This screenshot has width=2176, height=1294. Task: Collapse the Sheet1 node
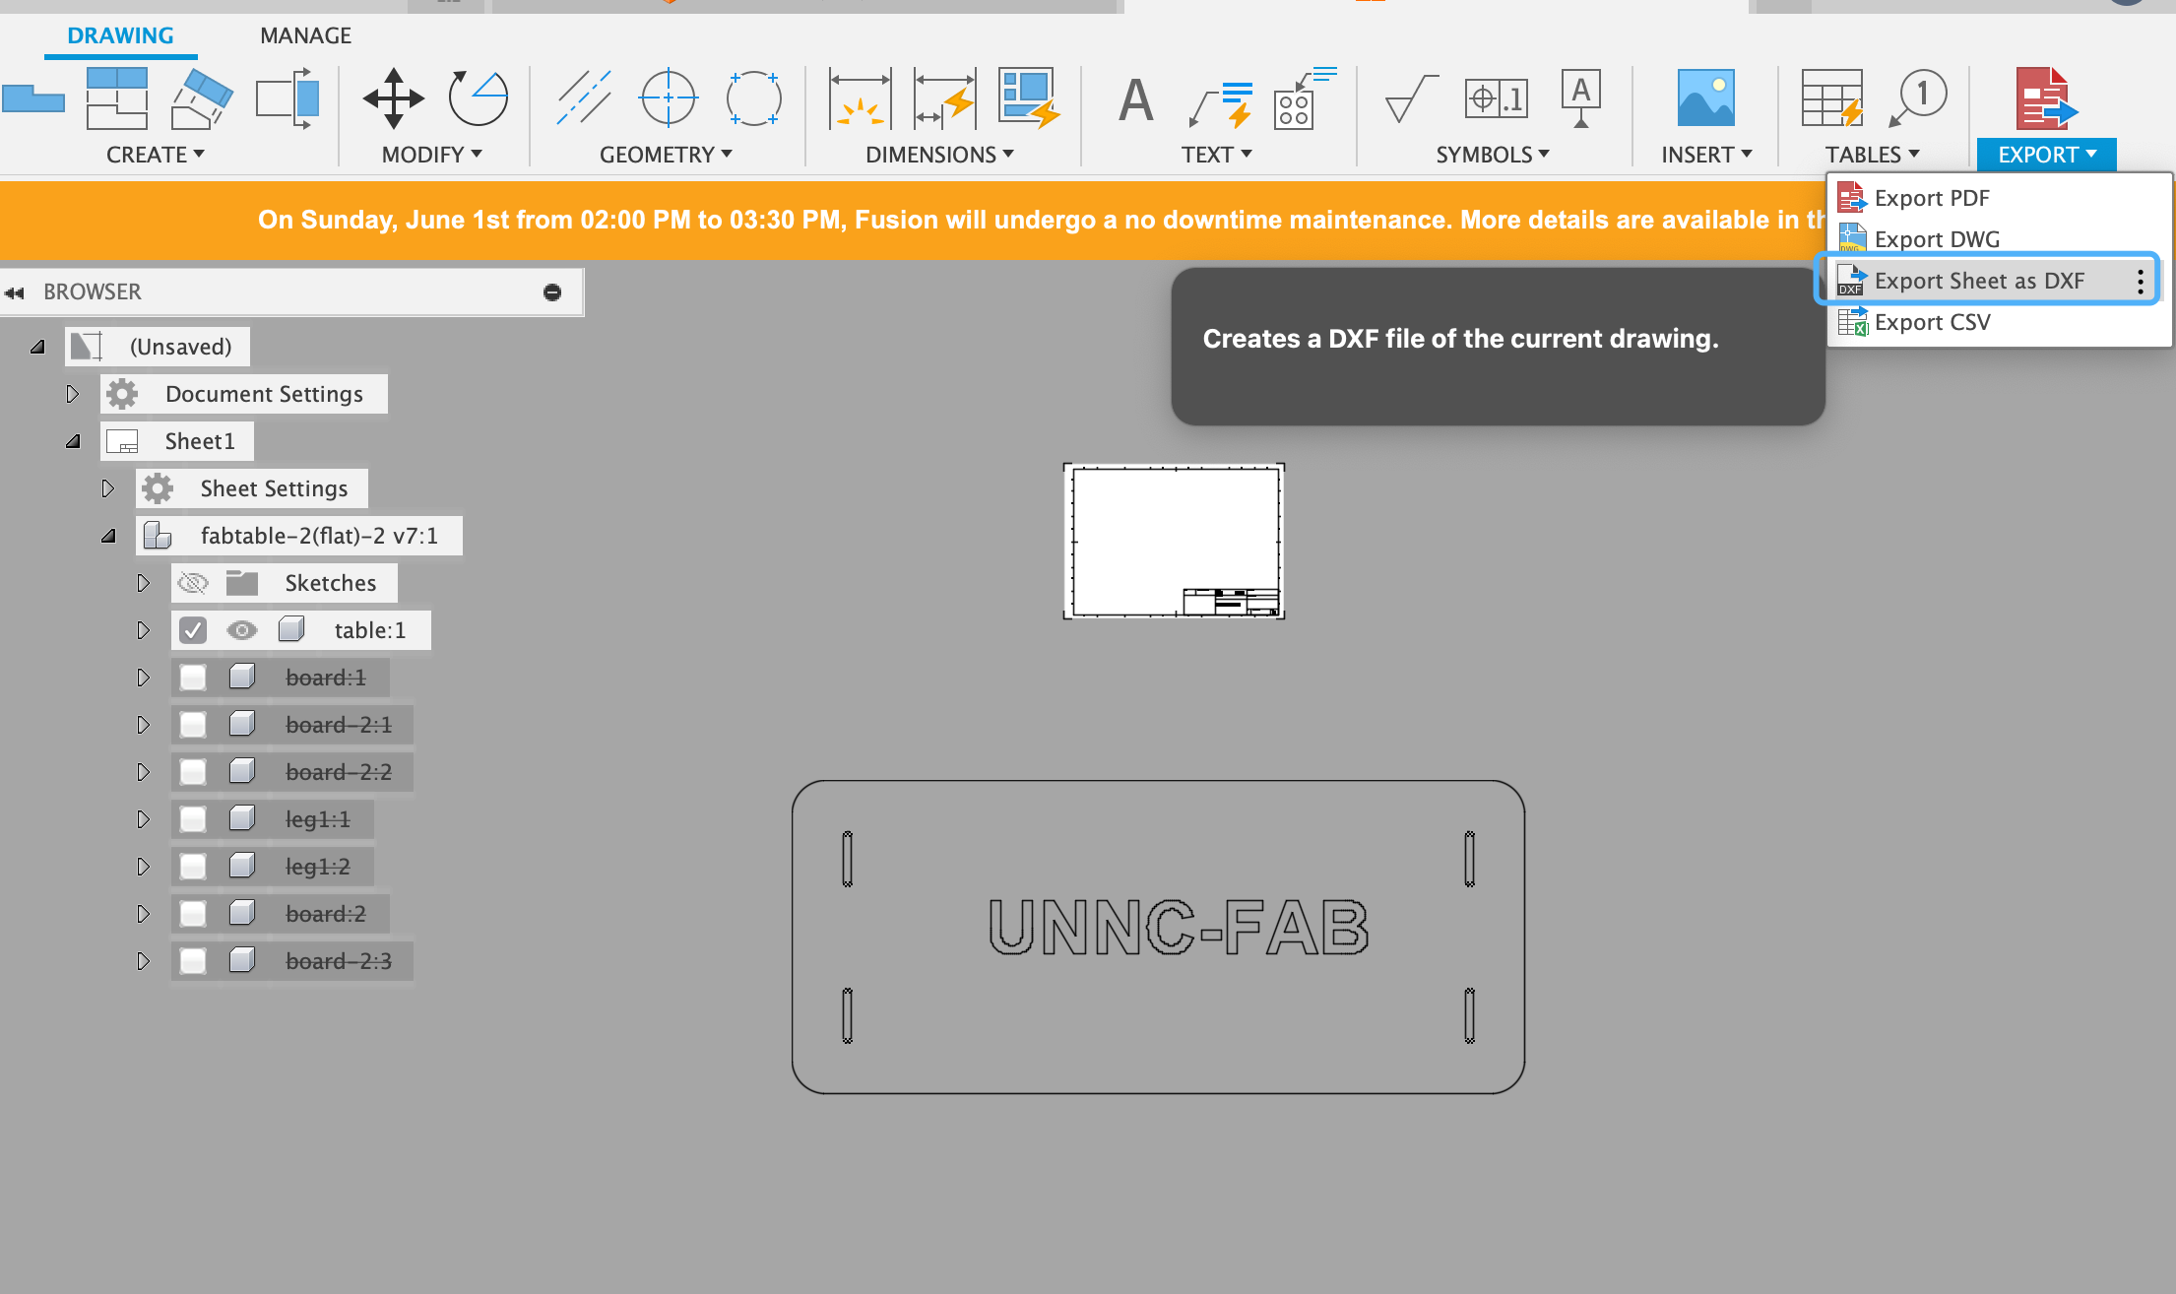[73, 441]
